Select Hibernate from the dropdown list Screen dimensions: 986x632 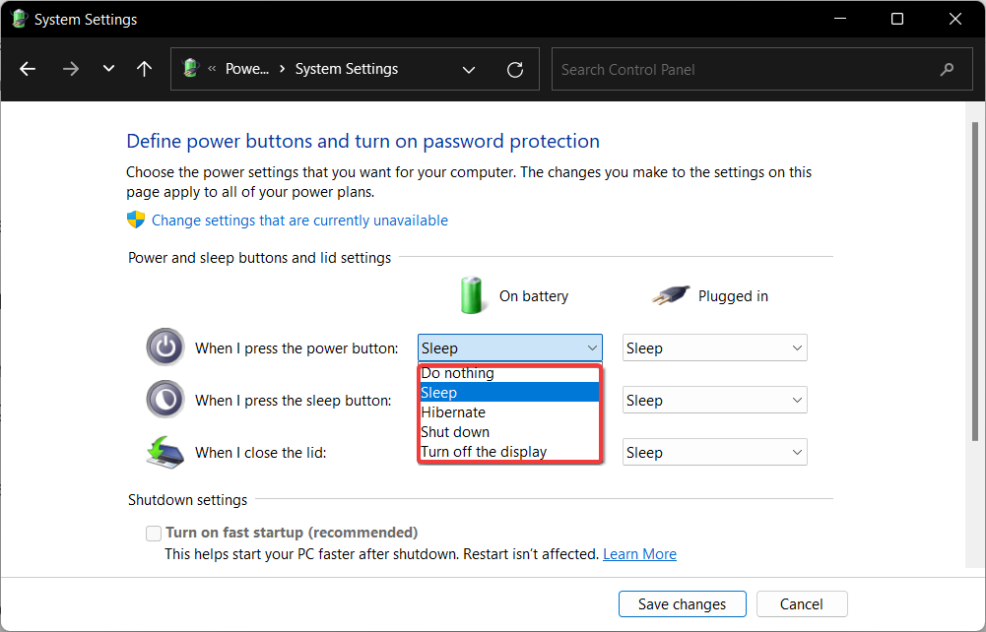(509, 412)
